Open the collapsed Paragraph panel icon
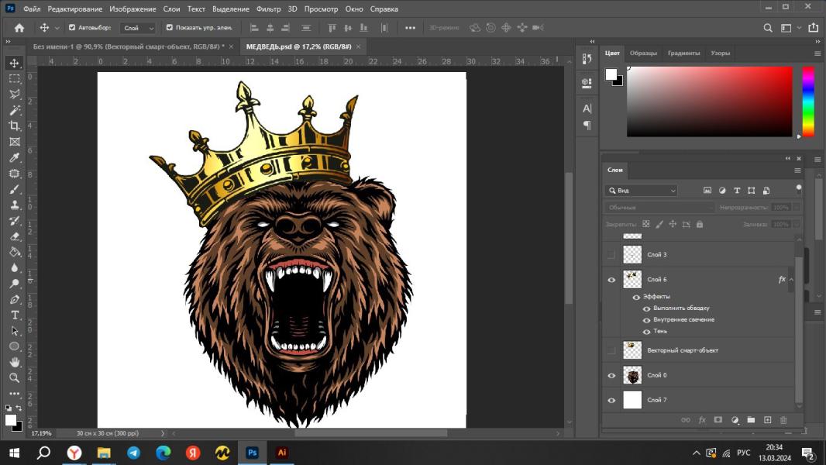The width and height of the screenshot is (826, 465). tap(587, 126)
